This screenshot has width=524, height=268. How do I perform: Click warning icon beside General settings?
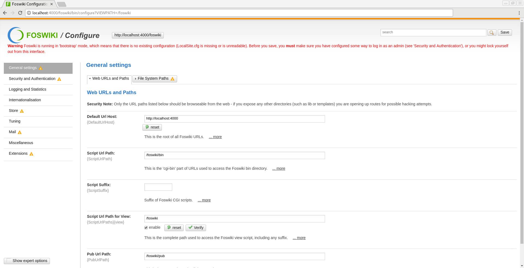[x=41, y=68]
